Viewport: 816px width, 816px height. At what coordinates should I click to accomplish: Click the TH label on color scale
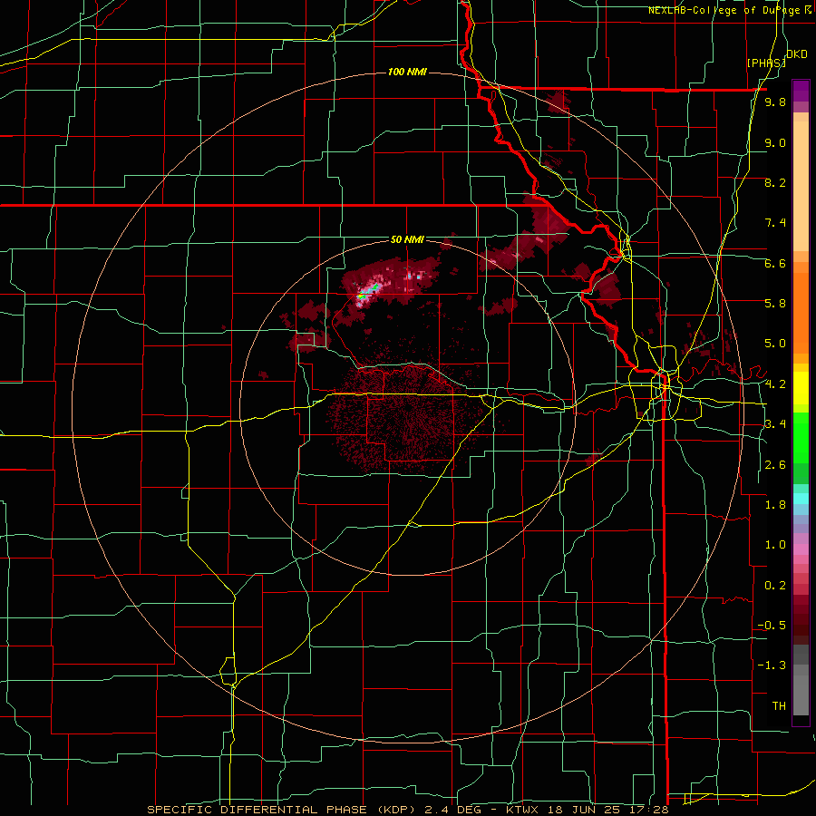pos(779,706)
